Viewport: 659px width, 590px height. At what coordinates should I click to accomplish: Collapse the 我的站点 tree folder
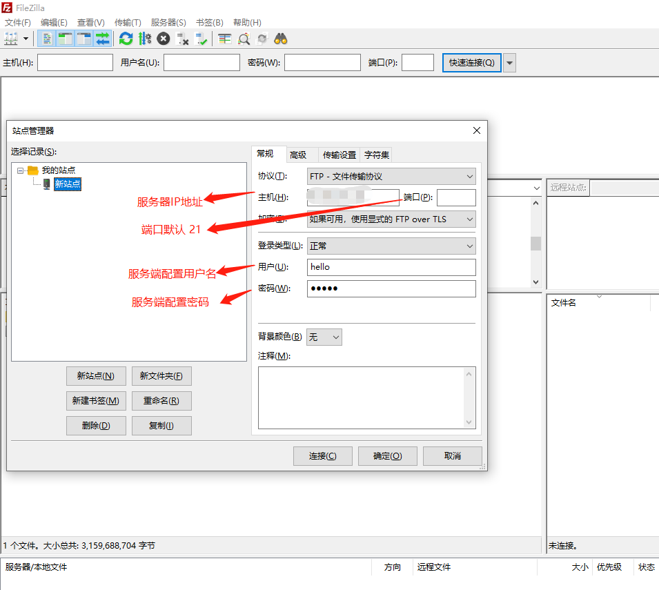click(x=20, y=170)
